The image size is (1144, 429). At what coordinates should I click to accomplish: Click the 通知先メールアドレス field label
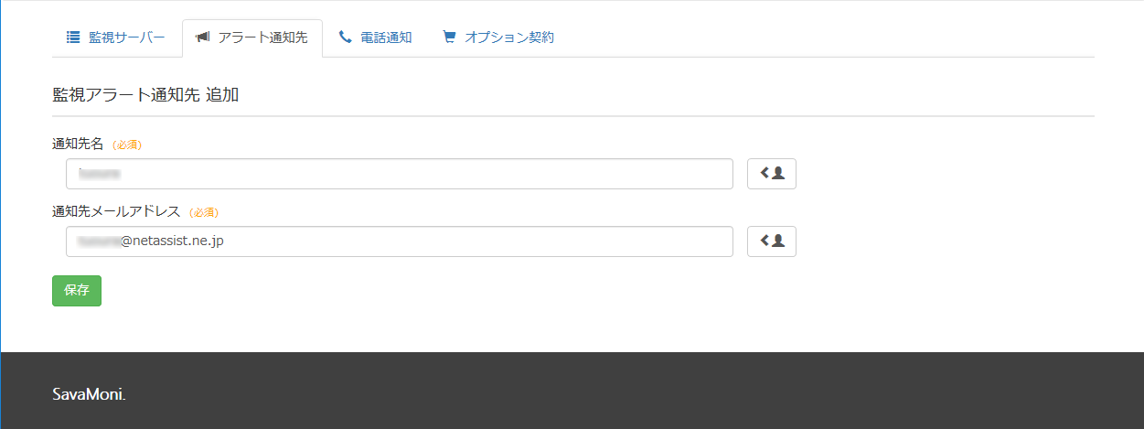click(116, 211)
